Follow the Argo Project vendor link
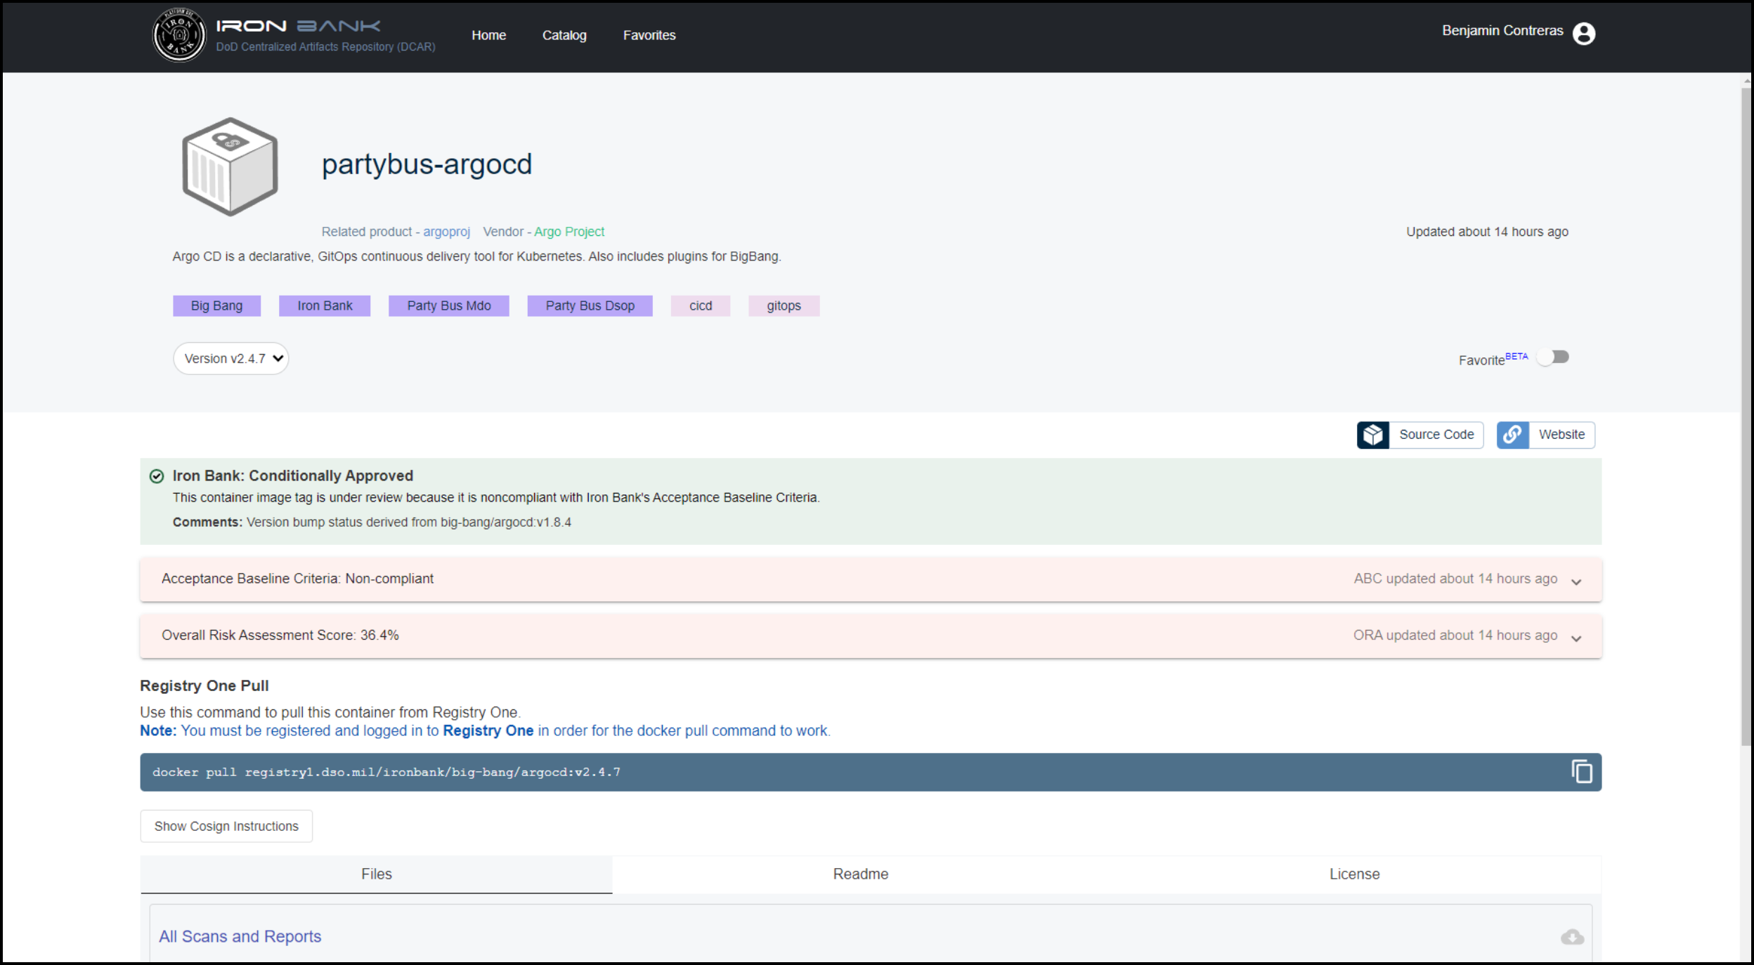This screenshot has height=965, width=1754. point(569,232)
